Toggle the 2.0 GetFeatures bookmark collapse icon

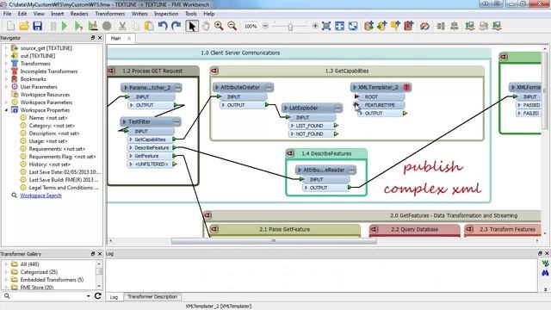[x=207, y=215]
